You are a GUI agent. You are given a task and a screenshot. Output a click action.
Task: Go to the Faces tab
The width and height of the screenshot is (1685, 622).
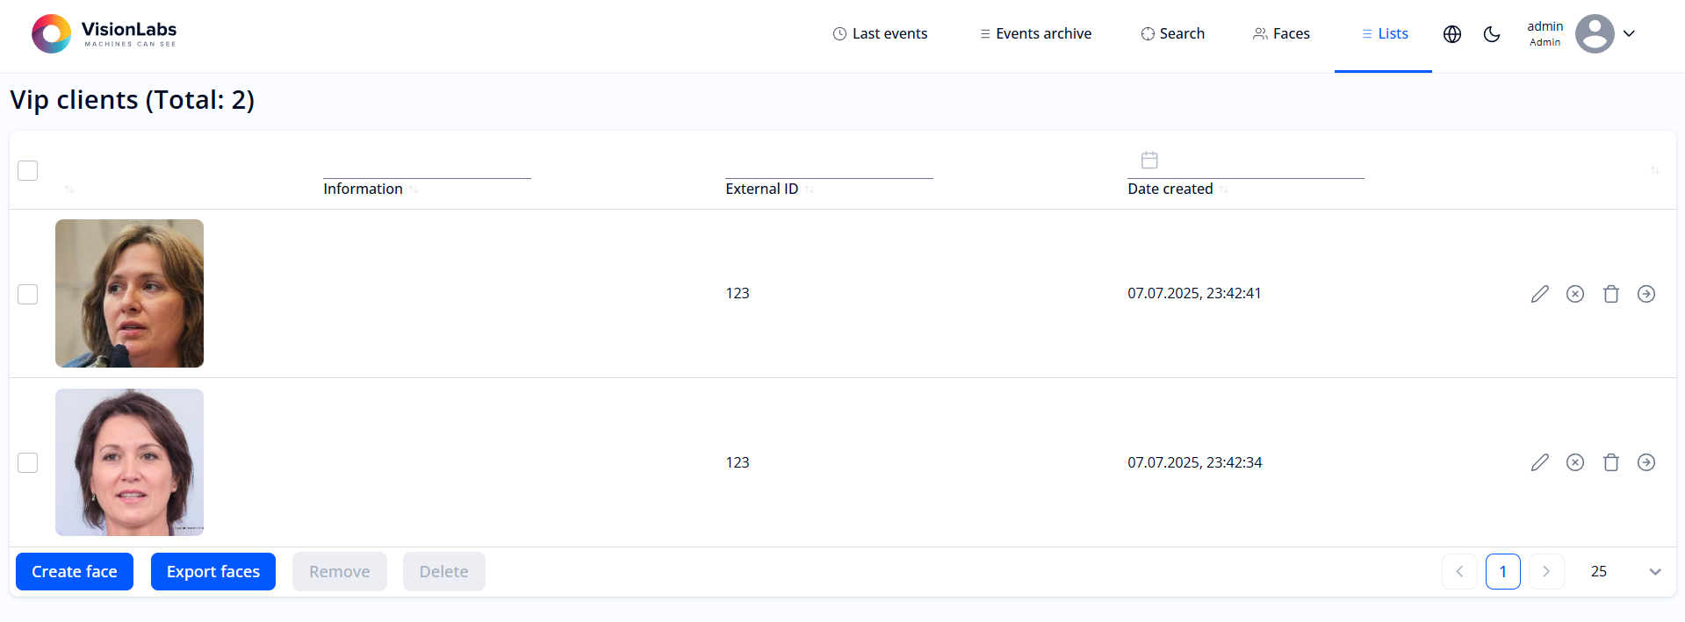click(1281, 34)
